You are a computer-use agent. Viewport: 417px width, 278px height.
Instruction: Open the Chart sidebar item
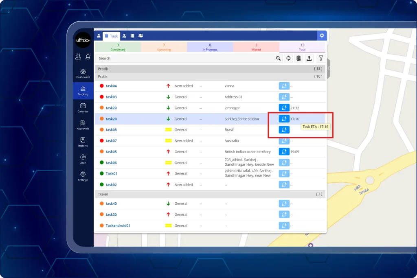click(x=83, y=160)
